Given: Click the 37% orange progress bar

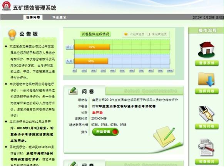Looking at the screenshot, I should tap(92, 47).
